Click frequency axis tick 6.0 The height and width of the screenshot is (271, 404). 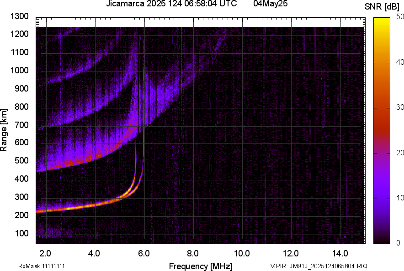pos(144,254)
